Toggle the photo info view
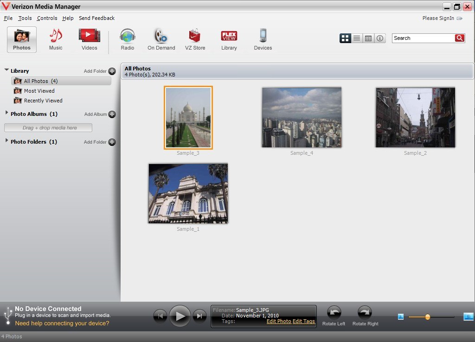 (380, 38)
